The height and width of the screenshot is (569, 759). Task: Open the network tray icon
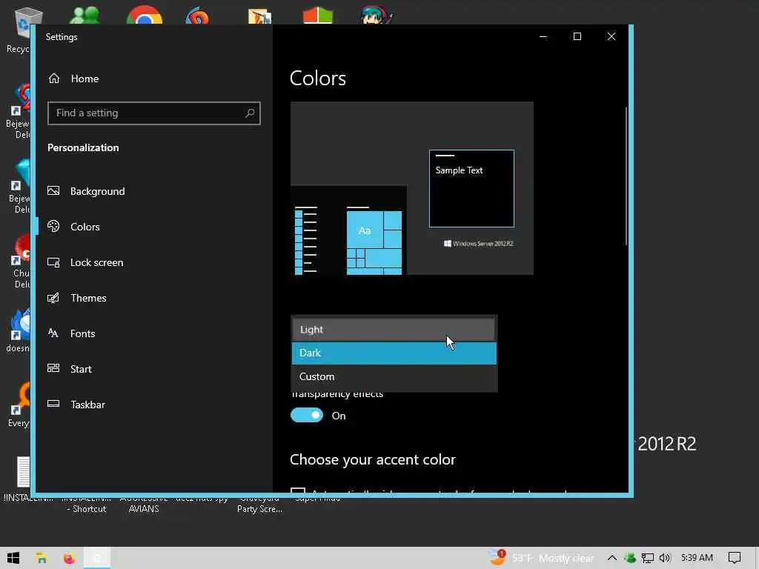(647, 558)
